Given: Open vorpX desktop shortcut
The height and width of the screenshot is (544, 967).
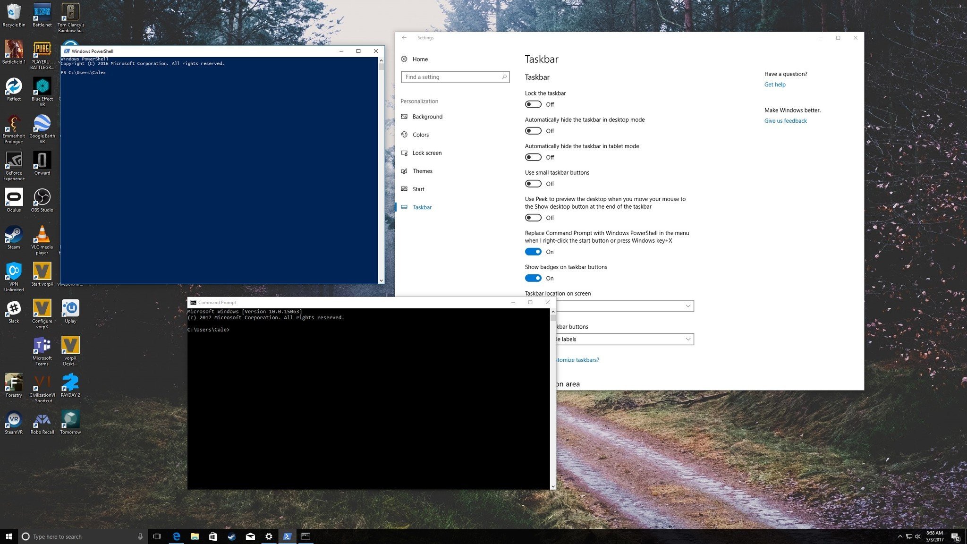Looking at the screenshot, I should 70,345.
